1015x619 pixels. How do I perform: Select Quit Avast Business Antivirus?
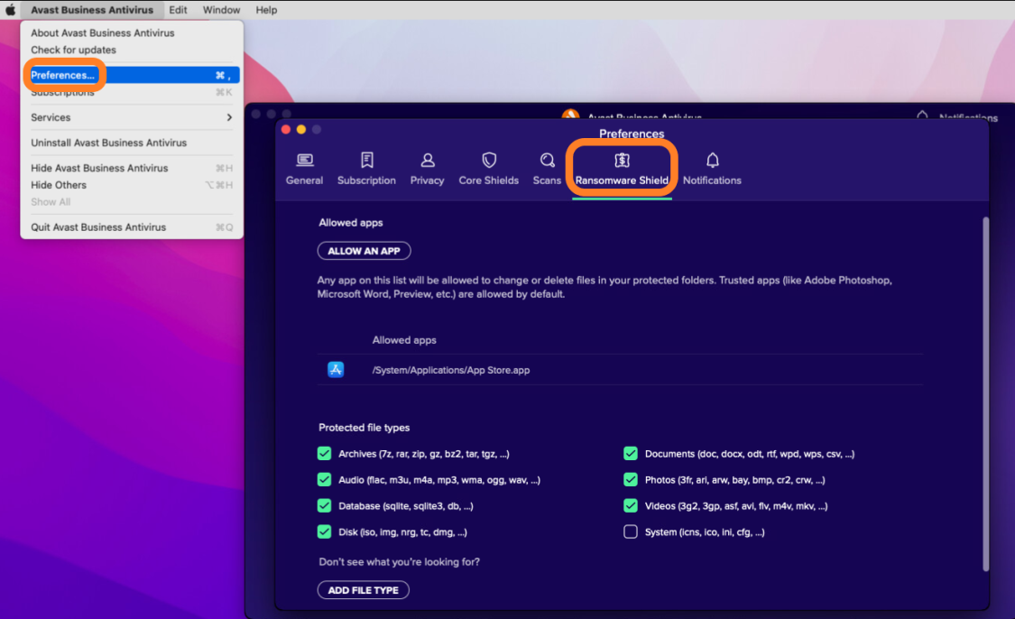point(98,227)
